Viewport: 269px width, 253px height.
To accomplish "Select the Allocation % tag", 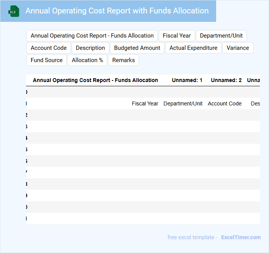I will (87, 60).
